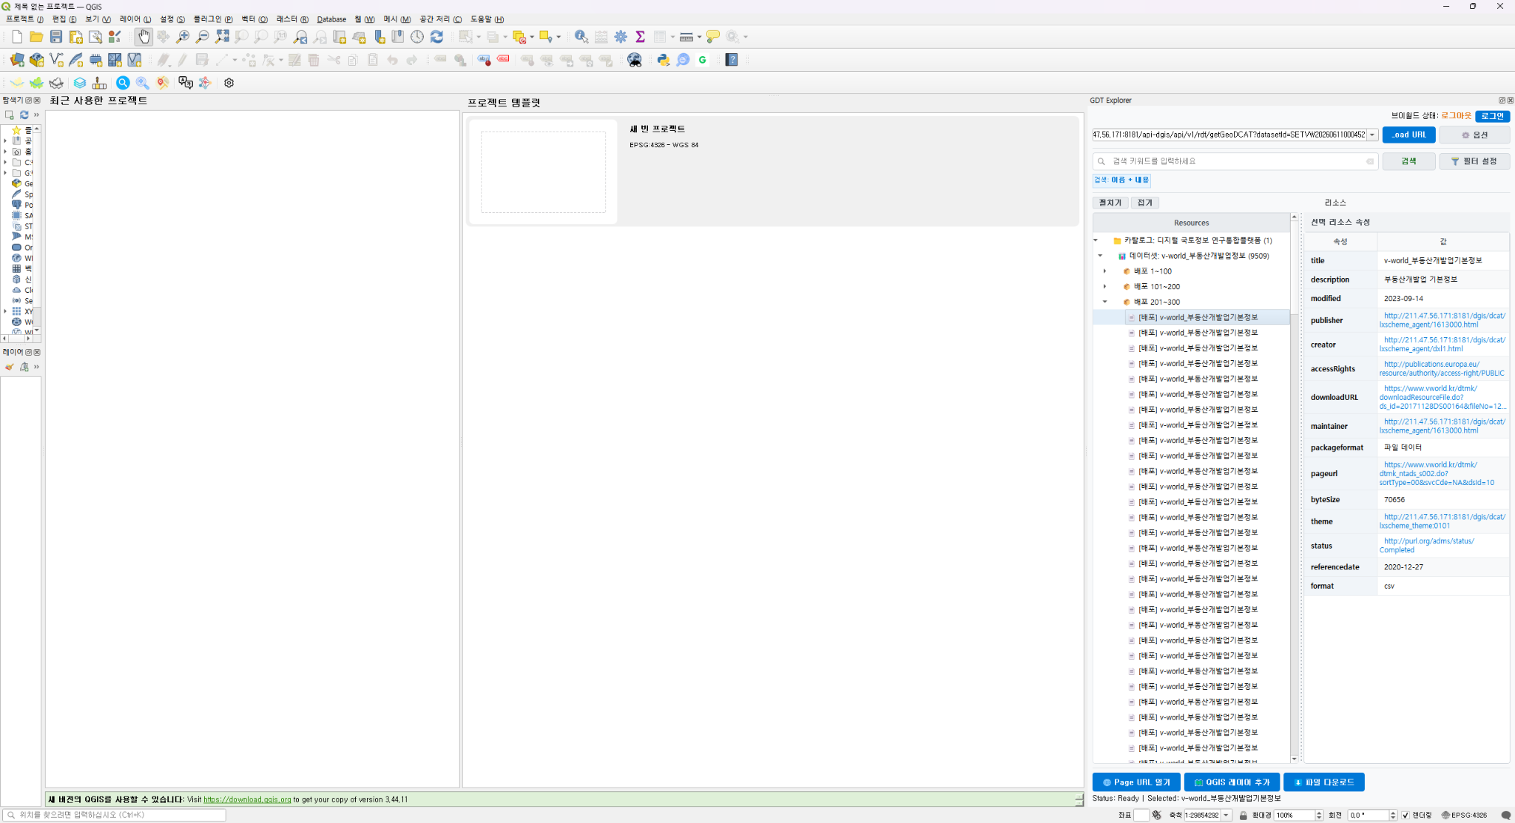Click the blue search circle plugin icon
The image size is (1515, 823).
pyautogui.click(x=123, y=83)
